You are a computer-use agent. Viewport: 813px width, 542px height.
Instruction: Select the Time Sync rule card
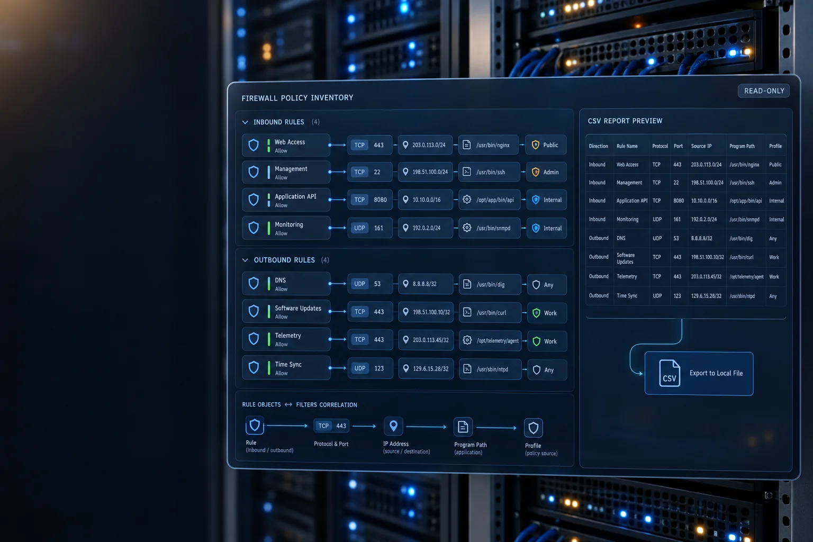click(x=286, y=368)
